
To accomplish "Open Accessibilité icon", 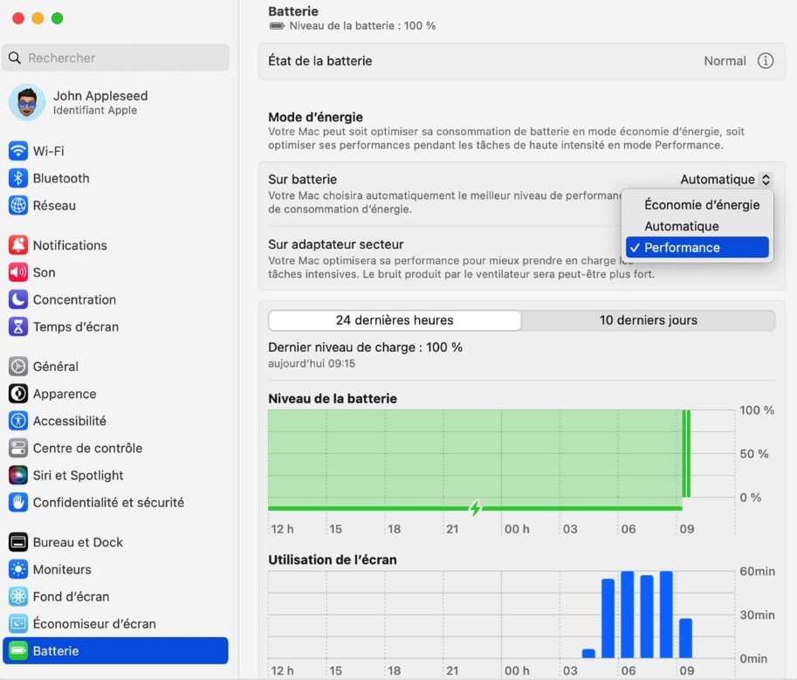I will (18, 421).
